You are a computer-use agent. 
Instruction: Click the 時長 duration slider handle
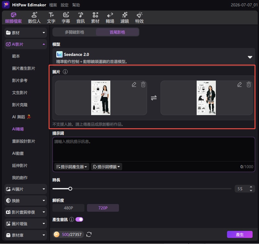[x=70, y=189]
